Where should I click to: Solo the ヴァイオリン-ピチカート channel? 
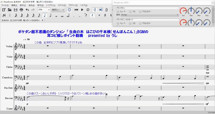pyautogui.click(x=132, y=23)
